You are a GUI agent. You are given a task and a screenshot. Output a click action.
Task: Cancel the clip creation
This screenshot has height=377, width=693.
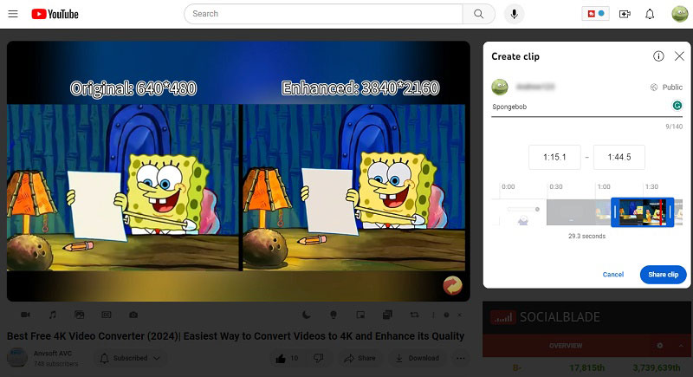coord(613,275)
